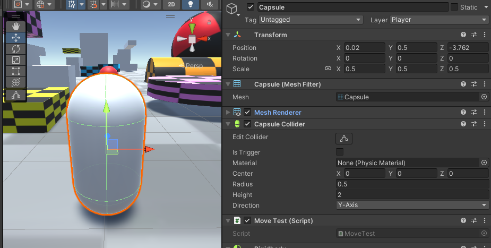Select the Scale tool
Screen dimensions: 491x248
pyautogui.click(x=15, y=60)
